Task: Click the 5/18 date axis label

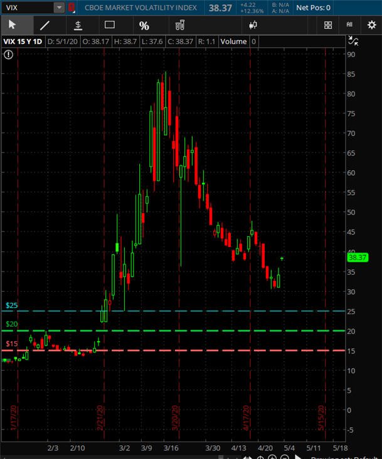Action: pos(340,448)
